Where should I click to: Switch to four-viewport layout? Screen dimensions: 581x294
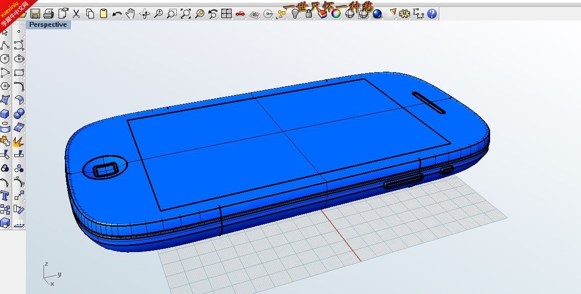(226, 14)
